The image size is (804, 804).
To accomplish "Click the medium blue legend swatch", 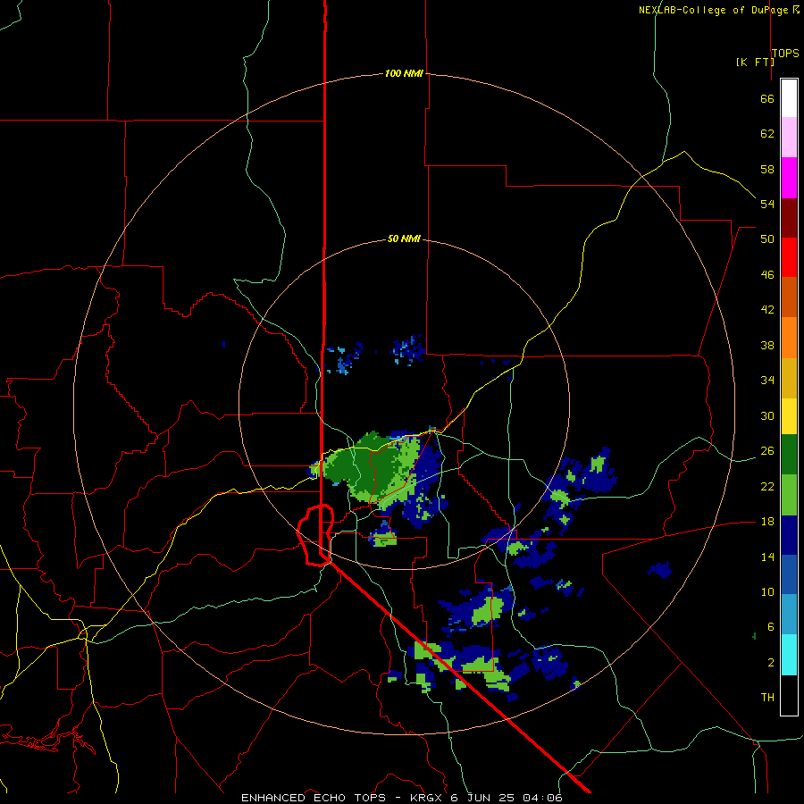I will [789, 574].
